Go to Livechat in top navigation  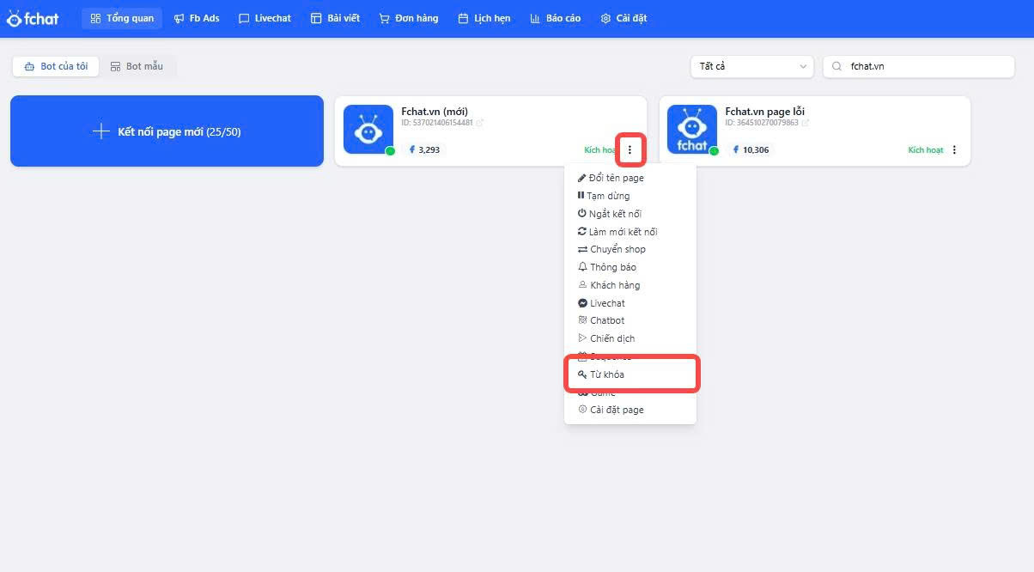265,18
